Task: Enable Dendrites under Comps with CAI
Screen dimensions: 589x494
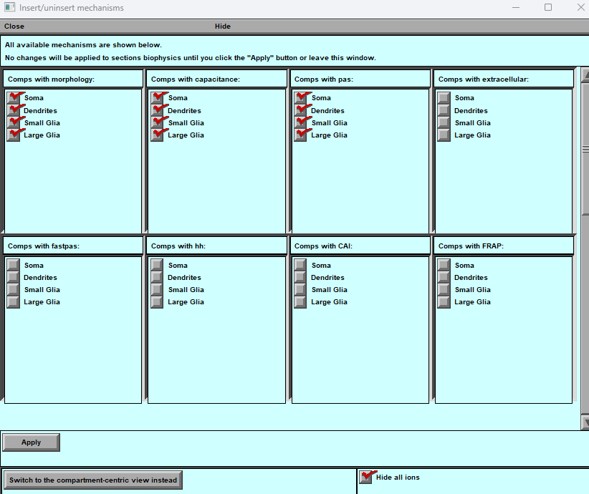Action: 300,278
